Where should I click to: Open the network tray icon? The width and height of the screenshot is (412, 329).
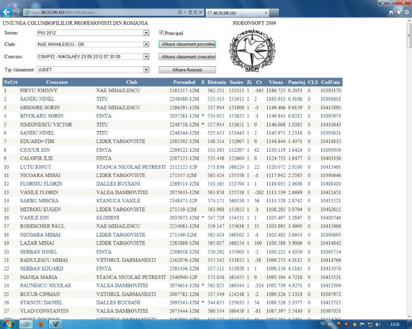point(370,324)
